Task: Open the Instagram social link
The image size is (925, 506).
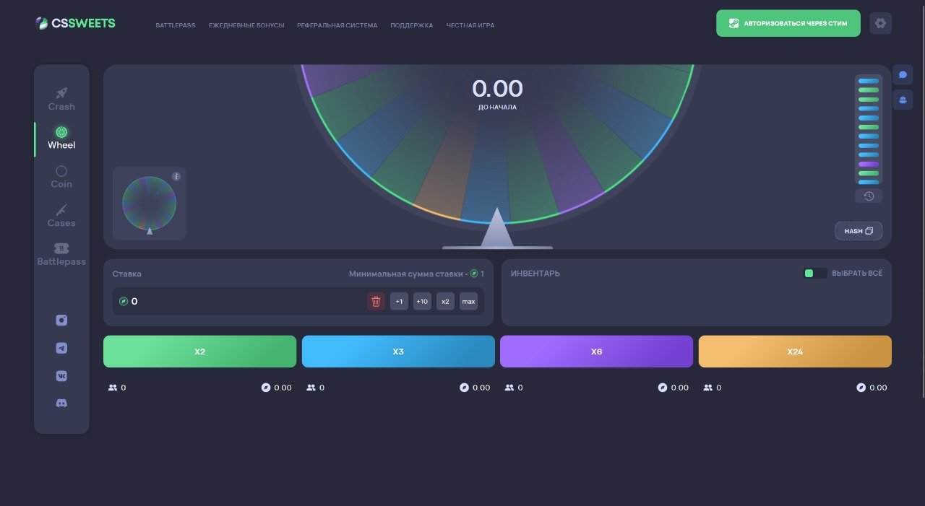Action: point(61,320)
